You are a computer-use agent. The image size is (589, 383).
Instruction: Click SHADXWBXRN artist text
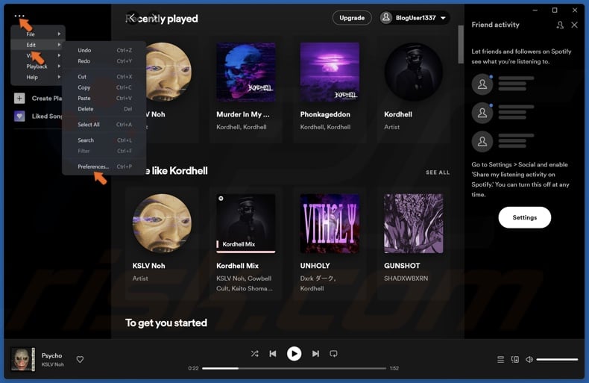(406, 278)
